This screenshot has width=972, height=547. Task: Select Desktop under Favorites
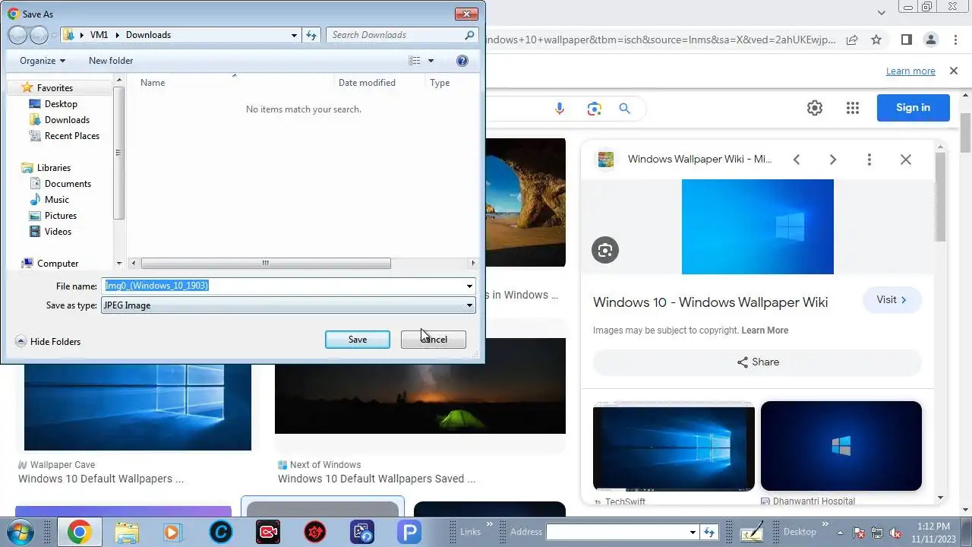click(61, 104)
